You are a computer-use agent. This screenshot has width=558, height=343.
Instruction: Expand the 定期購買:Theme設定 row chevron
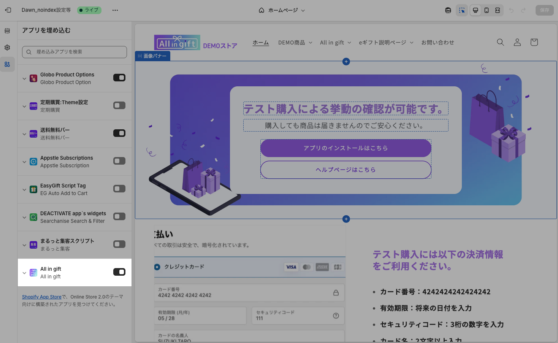point(24,106)
